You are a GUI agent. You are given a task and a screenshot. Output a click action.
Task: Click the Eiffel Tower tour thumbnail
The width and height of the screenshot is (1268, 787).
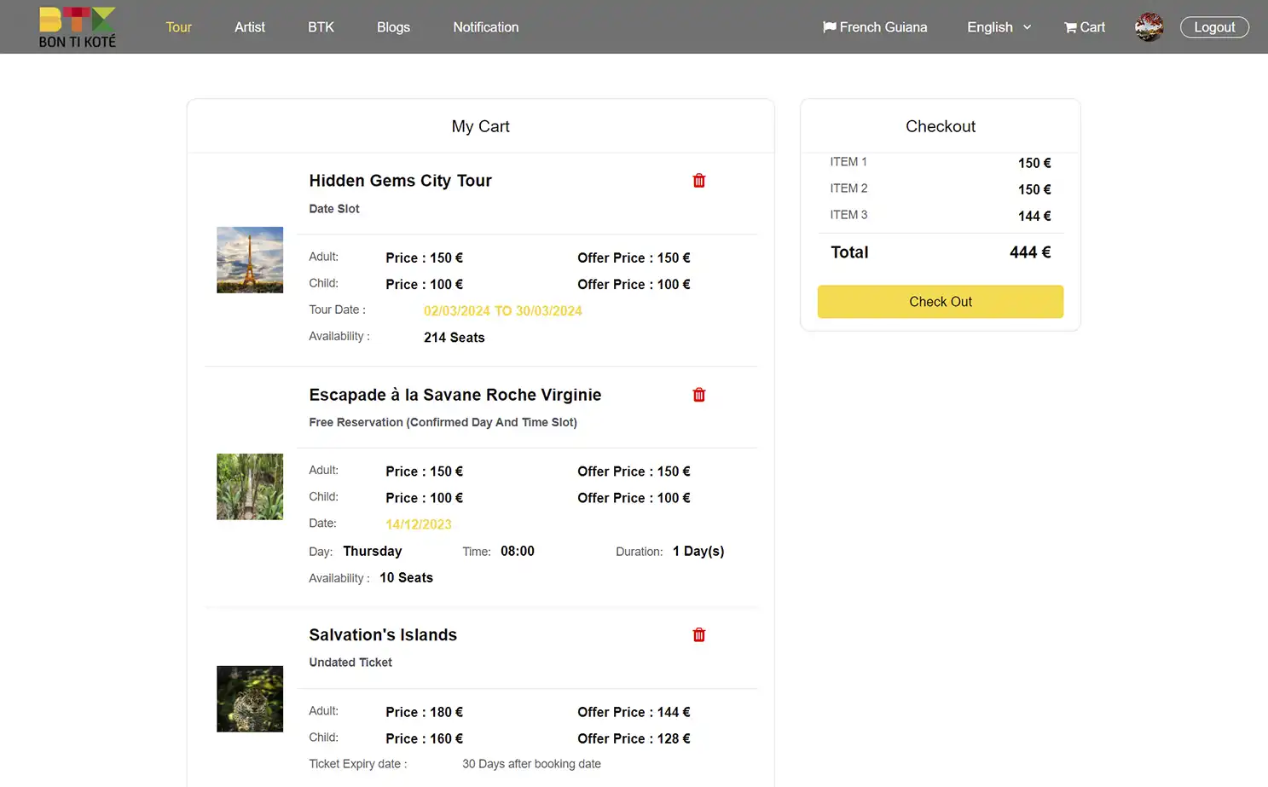pos(249,259)
